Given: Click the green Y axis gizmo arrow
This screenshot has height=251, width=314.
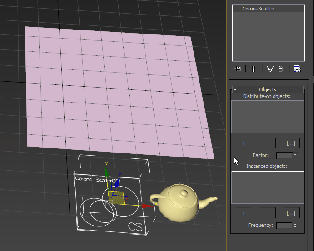Looking at the screenshot, I should point(106,172).
